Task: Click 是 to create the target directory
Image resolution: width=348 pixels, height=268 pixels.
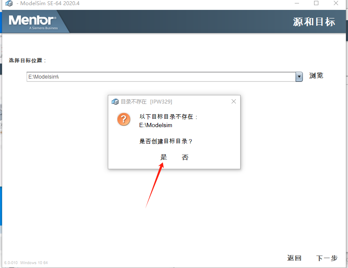Action: tap(164, 157)
